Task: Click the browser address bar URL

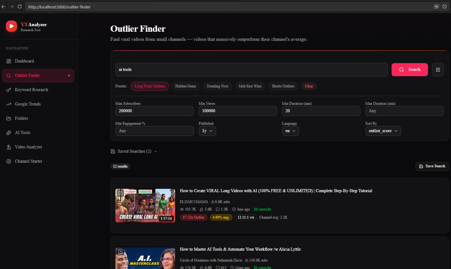Action: point(59,7)
